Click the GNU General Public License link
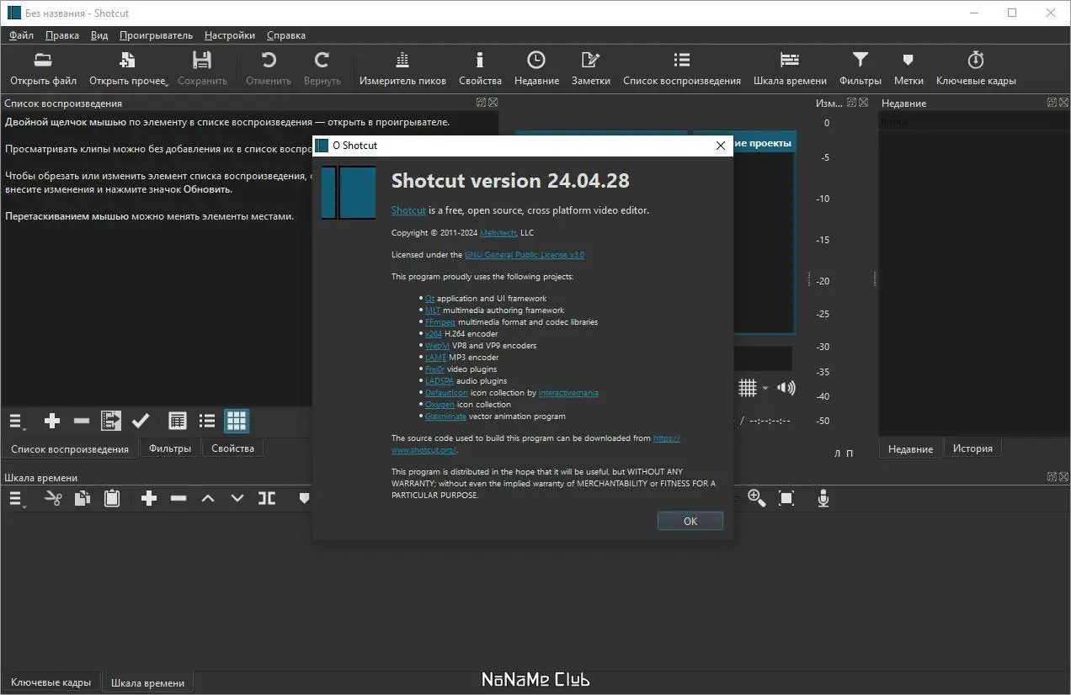1071x695 pixels. [525, 254]
